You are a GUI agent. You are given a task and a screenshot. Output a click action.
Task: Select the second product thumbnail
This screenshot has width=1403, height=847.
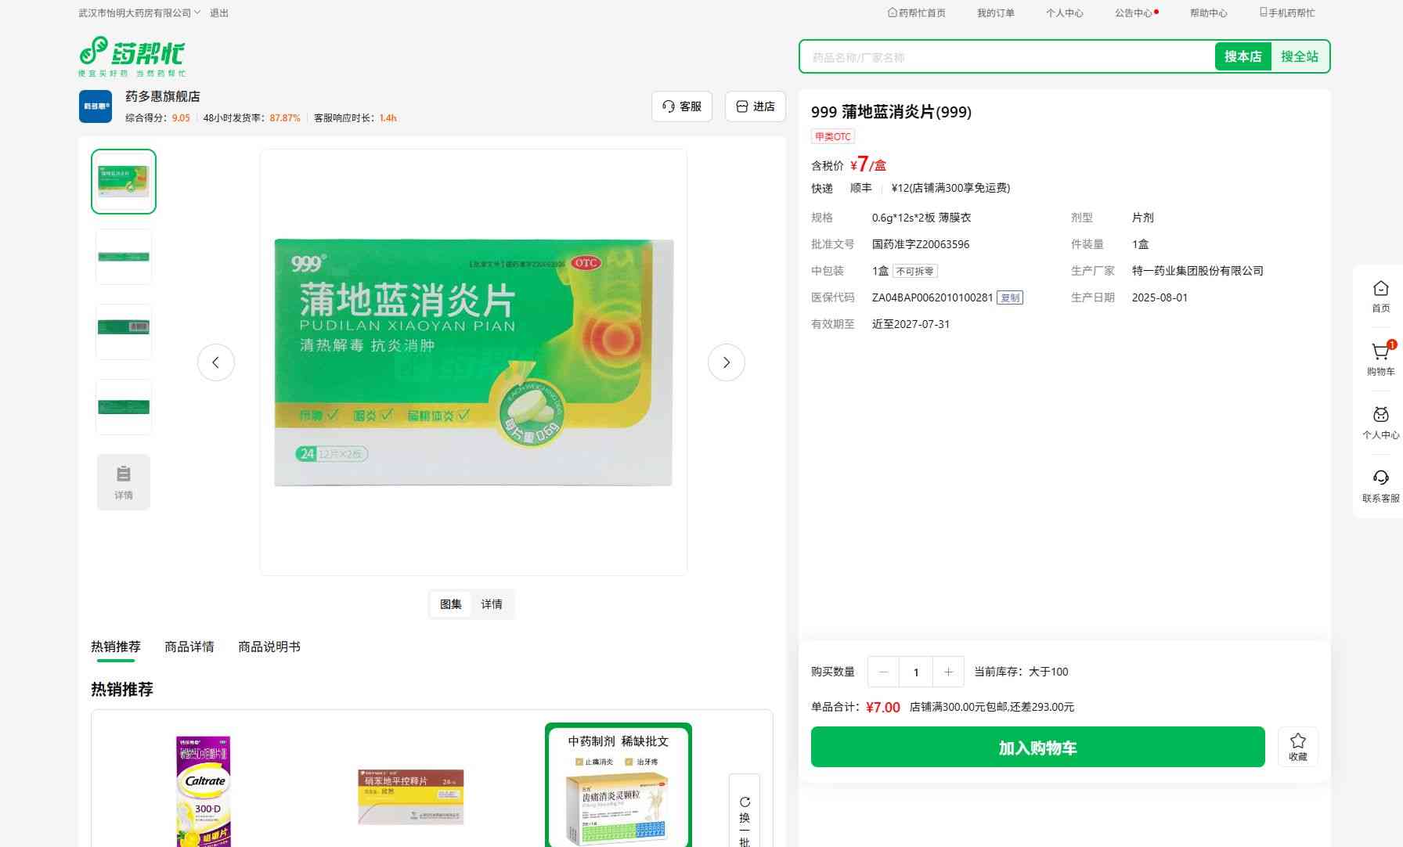[124, 257]
